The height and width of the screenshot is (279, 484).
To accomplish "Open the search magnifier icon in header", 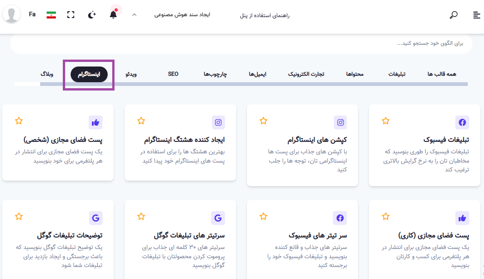I will pyautogui.click(x=454, y=14).
